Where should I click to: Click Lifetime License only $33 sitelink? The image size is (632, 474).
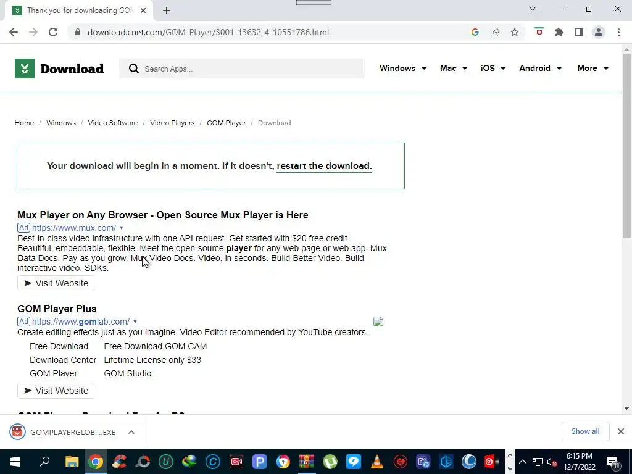coord(152,360)
